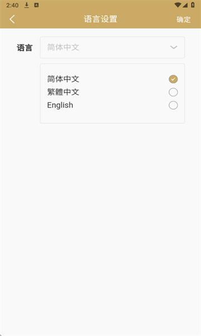Confirm with the 确定 button
This screenshot has width=201, height=336.
tap(184, 19)
